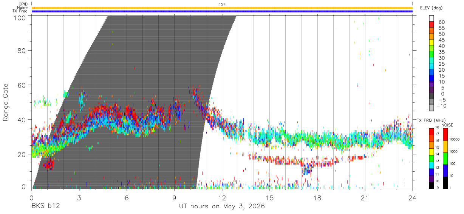Select the 9 hour mark on the time axis
Screen dimensions: 464x214
tap(175, 197)
